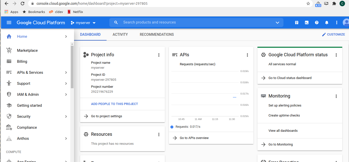The image size is (349, 162).
Task: Expand Support submenu chevron
Action: [66, 83]
